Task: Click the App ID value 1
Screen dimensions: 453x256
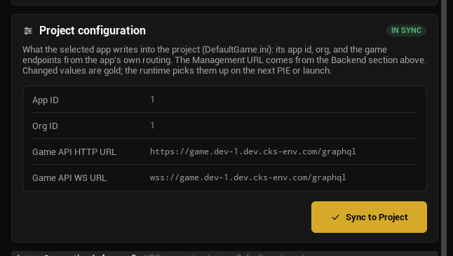Action: pos(152,100)
